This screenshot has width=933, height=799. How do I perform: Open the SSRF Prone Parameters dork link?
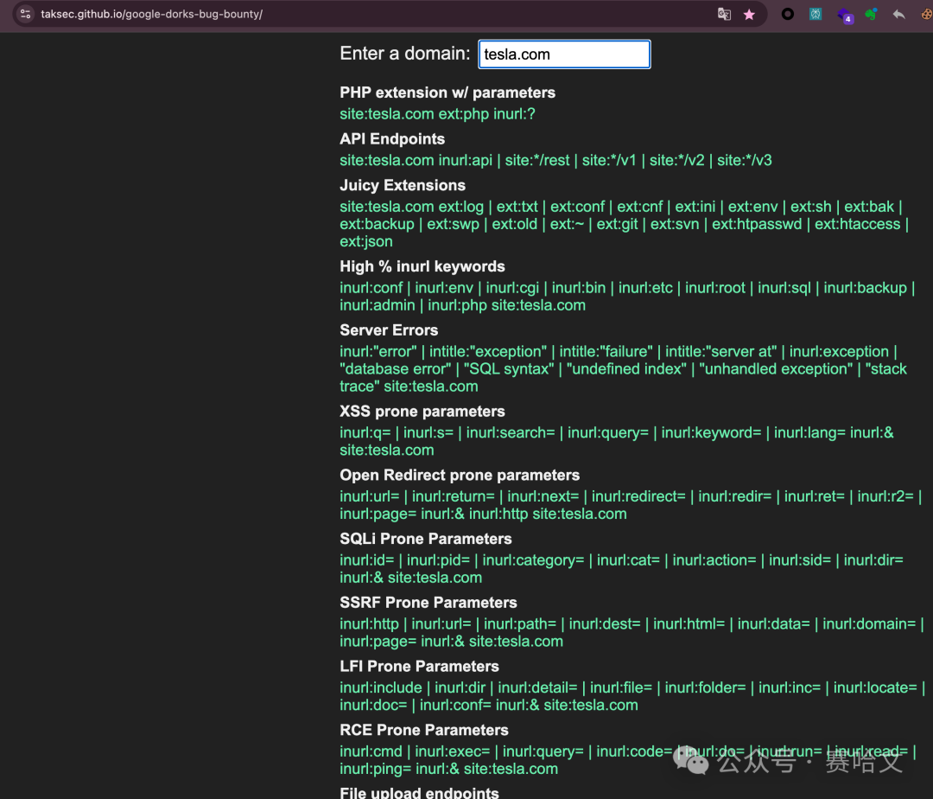coord(632,632)
